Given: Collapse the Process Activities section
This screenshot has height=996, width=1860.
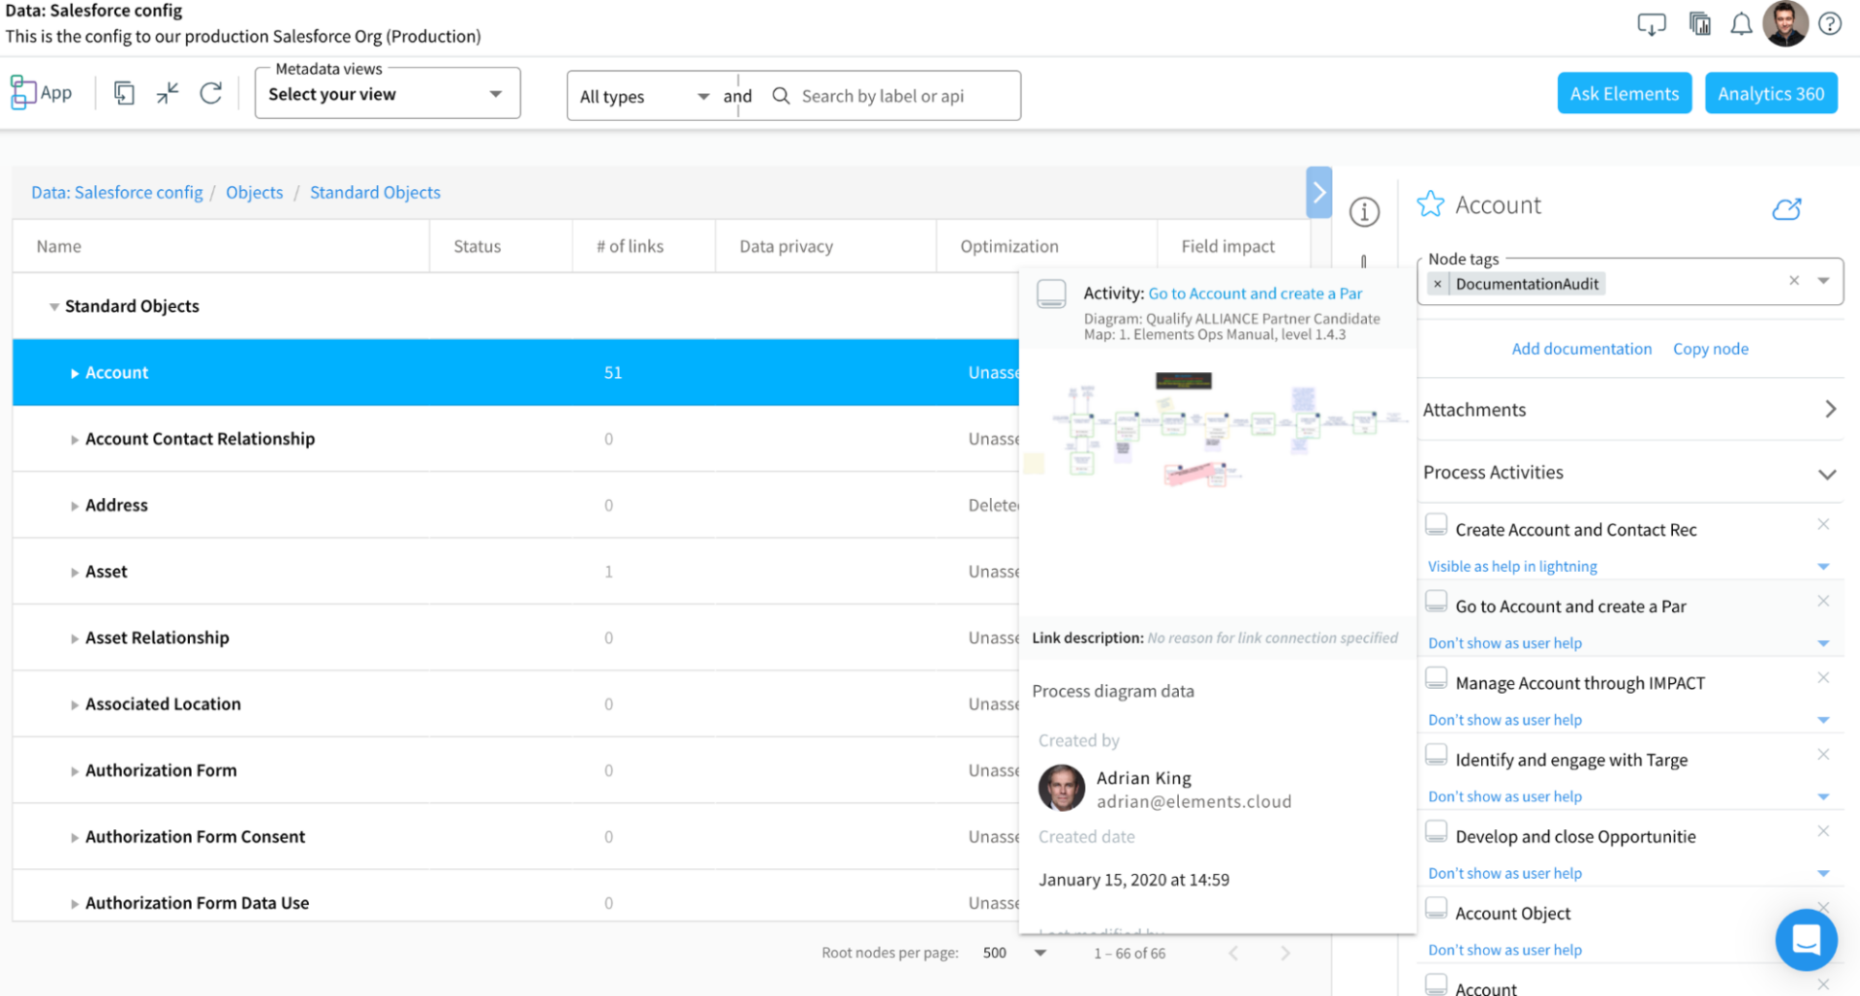Looking at the screenshot, I should (x=1827, y=474).
